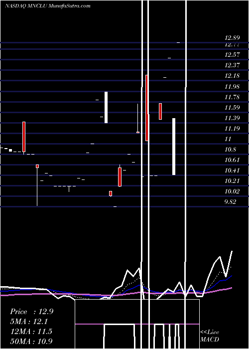Click the <<Live MACD label
Screen dimensions: 249x349
coord(210,336)
